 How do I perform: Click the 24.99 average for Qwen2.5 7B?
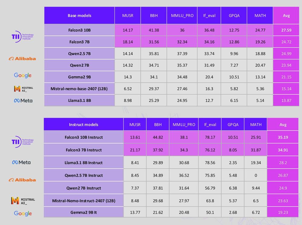tap(286, 54)
